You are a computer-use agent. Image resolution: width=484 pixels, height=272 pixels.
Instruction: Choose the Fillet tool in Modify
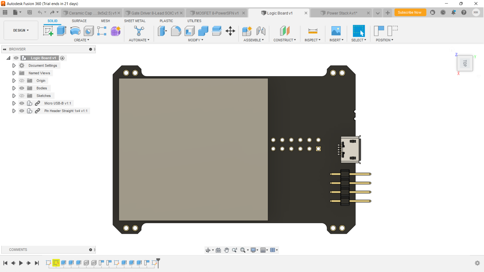[176, 31]
